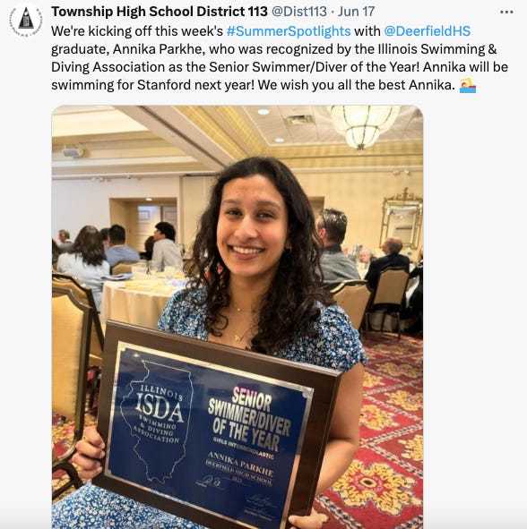Screen dimensions: 527x529
Task: Open the @DeerfieldHS mention
Action: pos(427,31)
